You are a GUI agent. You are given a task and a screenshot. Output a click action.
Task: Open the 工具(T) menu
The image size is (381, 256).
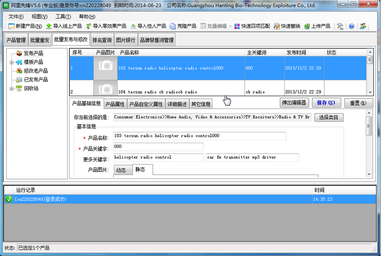click(63, 17)
